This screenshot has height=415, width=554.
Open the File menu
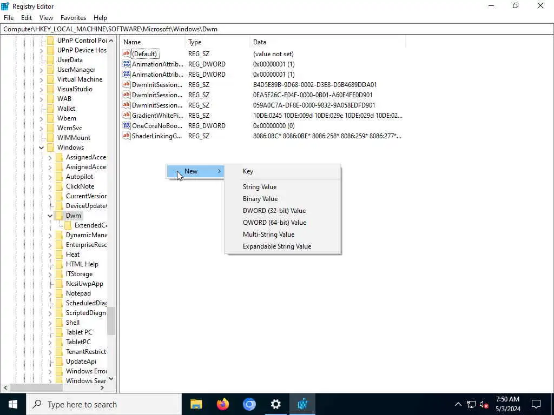[9, 18]
